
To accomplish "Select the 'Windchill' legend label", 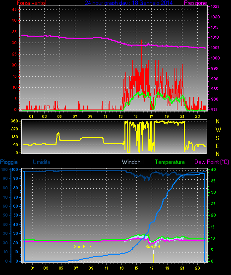I will click(x=133, y=162).
